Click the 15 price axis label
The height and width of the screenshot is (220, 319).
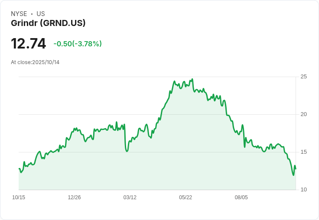tap(303, 152)
